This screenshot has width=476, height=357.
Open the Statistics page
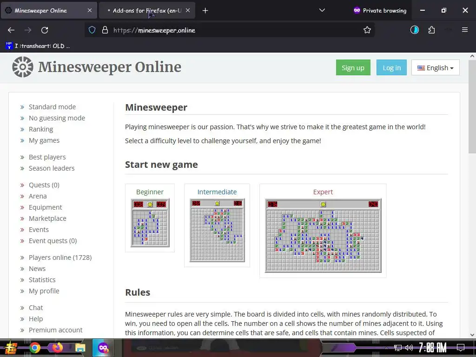click(x=42, y=280)
